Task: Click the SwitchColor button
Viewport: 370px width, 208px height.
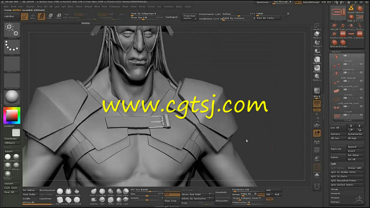Action: [12, 139]
